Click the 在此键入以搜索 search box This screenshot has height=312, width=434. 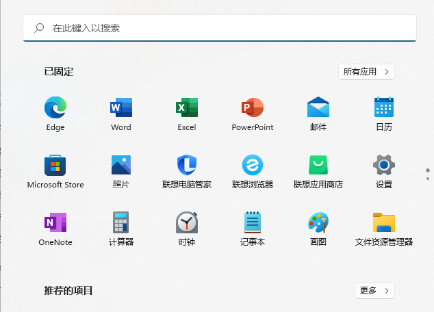pos(220,28)
